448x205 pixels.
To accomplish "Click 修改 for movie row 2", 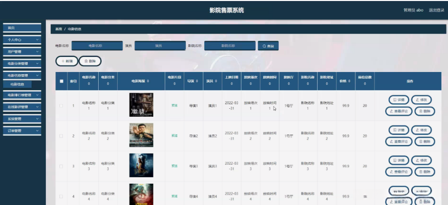I will (x=421, y=130).
